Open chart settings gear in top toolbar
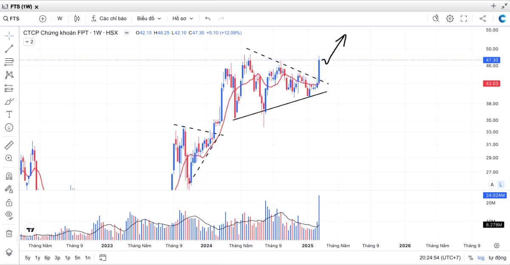Screen dimensions: 510x265 pos(450,19)
